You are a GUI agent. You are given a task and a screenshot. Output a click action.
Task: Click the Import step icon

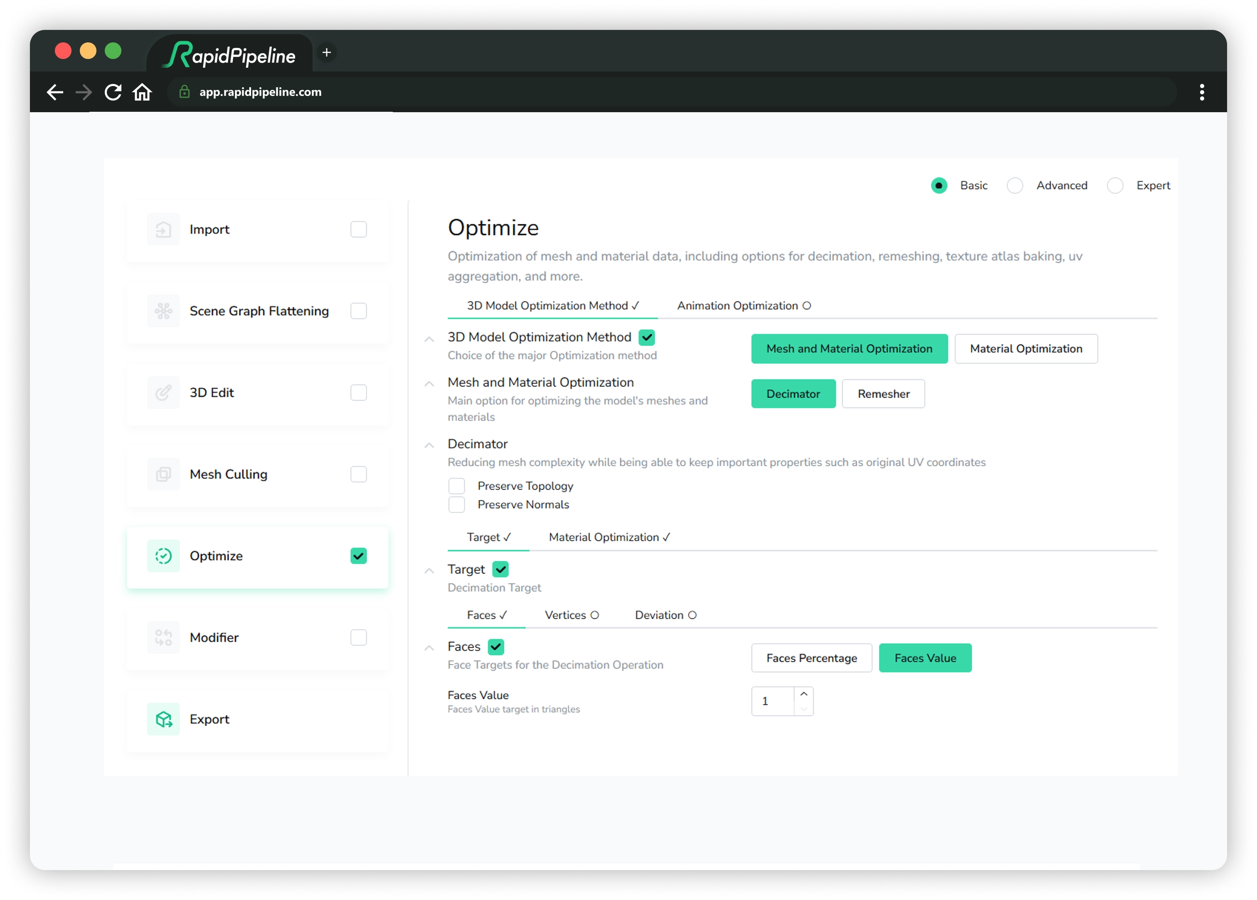163,229
